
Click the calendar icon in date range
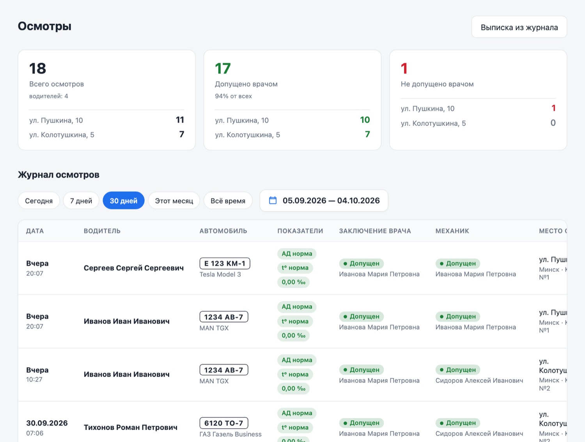pyautogui.click(x=273, y=200)
